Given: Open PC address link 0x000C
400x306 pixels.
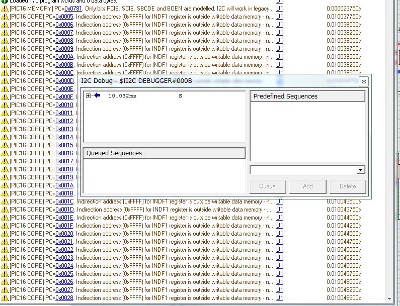Looking at the screenshot, I should point(64,73).
